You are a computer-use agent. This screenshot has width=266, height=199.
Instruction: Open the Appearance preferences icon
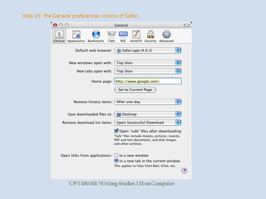tap(76, 36)
